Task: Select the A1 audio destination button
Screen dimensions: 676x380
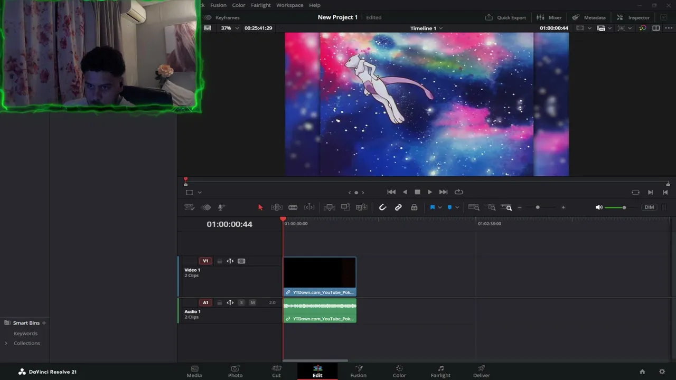Action: point(205,303)
